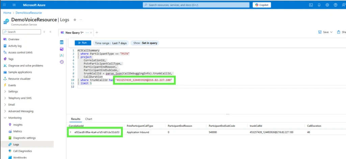Open the Functions icon in query sidebar
Viewport: 346px width, 159px height.
point(61,55)
